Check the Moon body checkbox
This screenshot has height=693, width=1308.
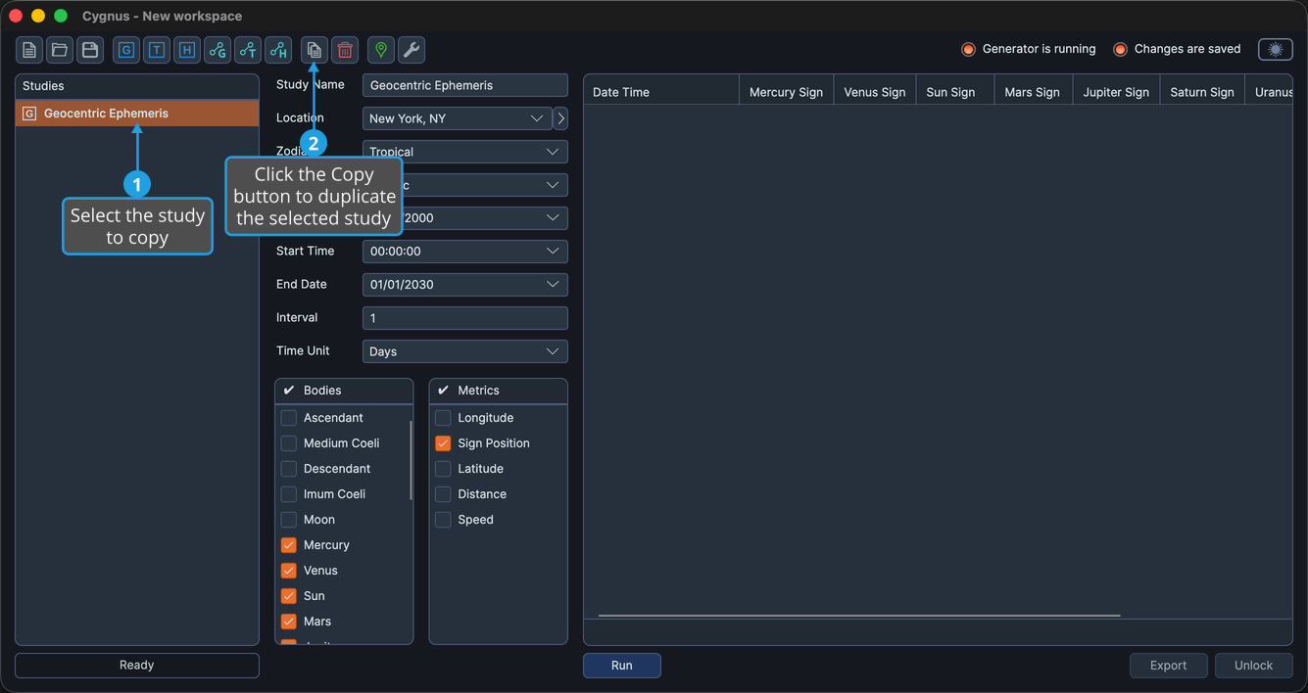(289, 520)
